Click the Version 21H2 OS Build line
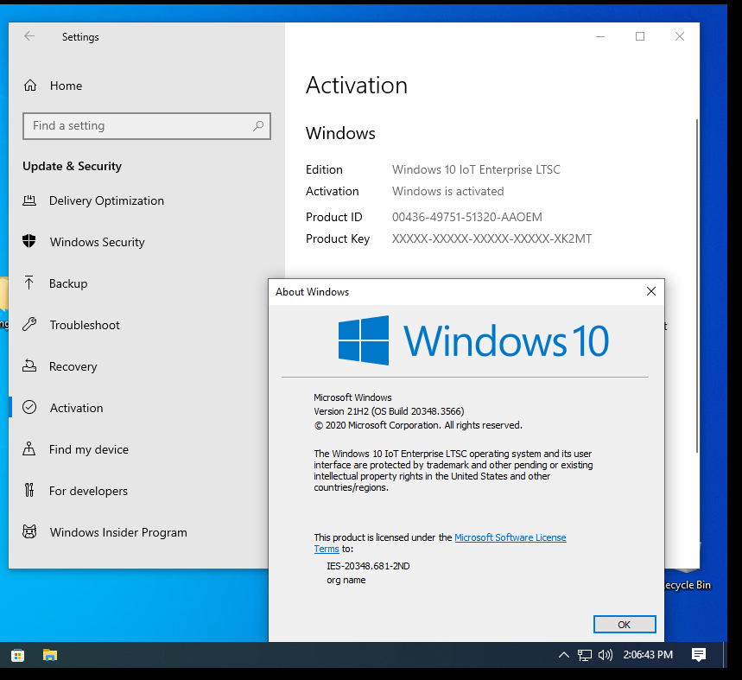This screenshot has height=680, width=742. point(389,411)
